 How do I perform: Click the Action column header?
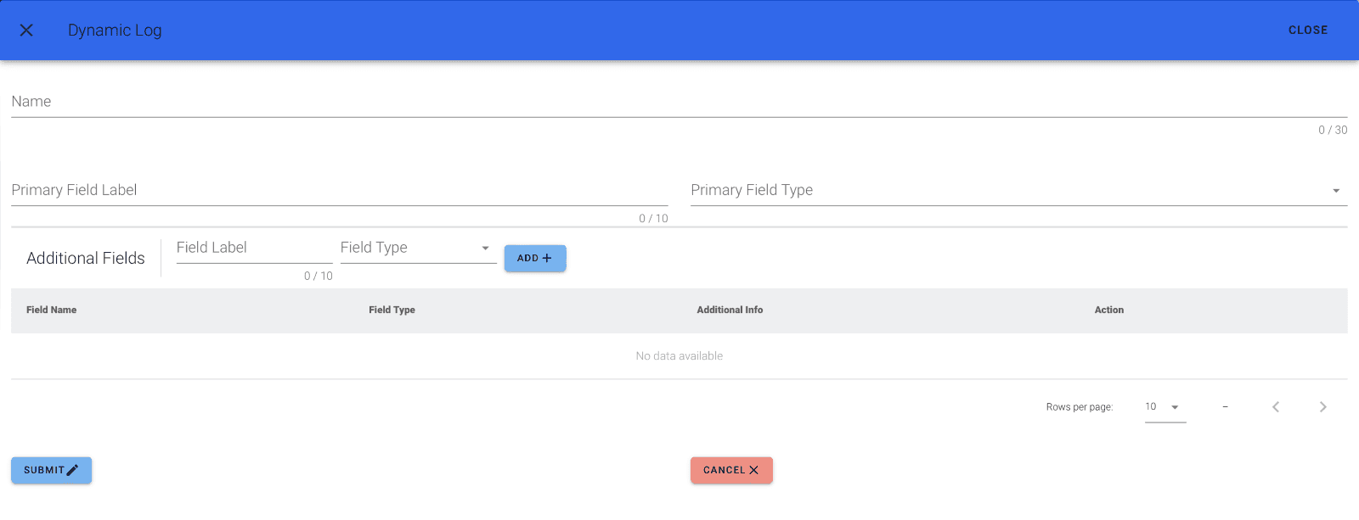[1108, 310]
